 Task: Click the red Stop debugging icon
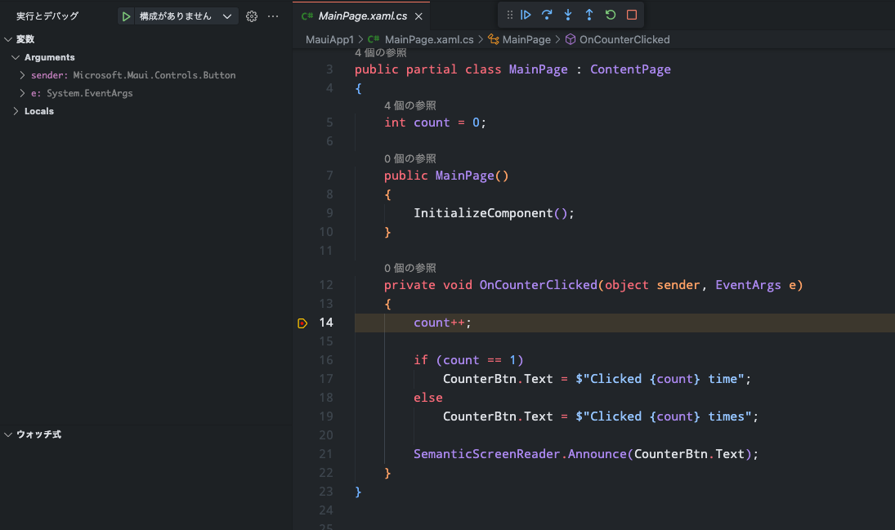630,14
